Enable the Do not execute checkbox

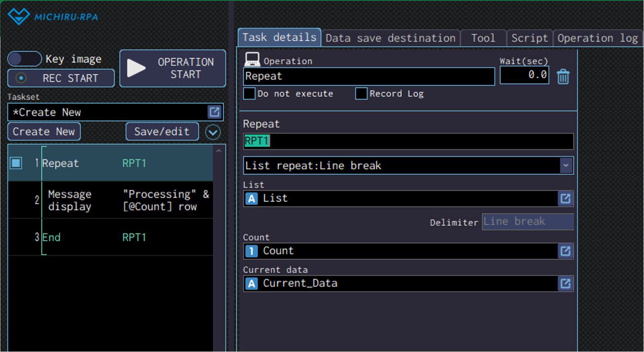click(x=249, y=94)
